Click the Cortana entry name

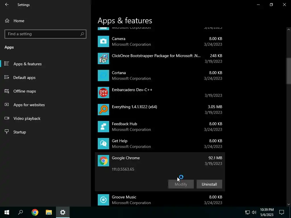tap(119, 73)
